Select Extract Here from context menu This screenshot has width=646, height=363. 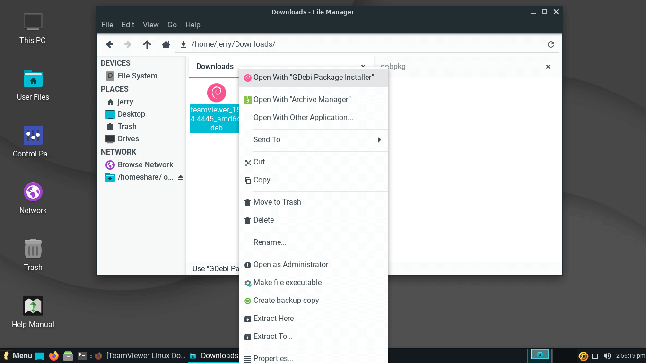pyautogui.click(x=273, y=319)
